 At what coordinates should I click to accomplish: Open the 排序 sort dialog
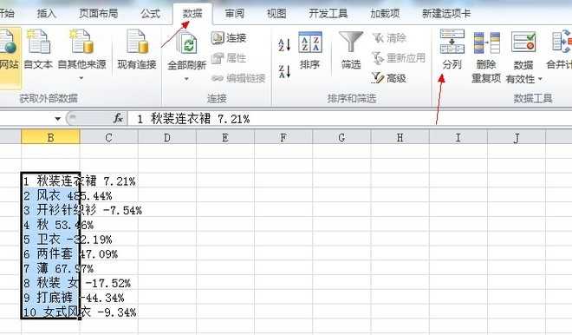[x=309, y=50]
